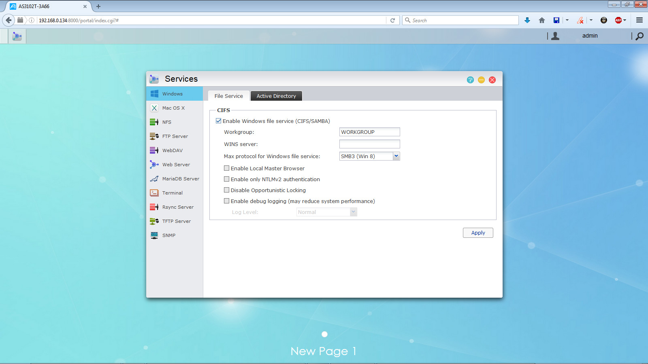Open the browser hamburger menu
Viewport: 648px width, 364px height.
(639, 20)
